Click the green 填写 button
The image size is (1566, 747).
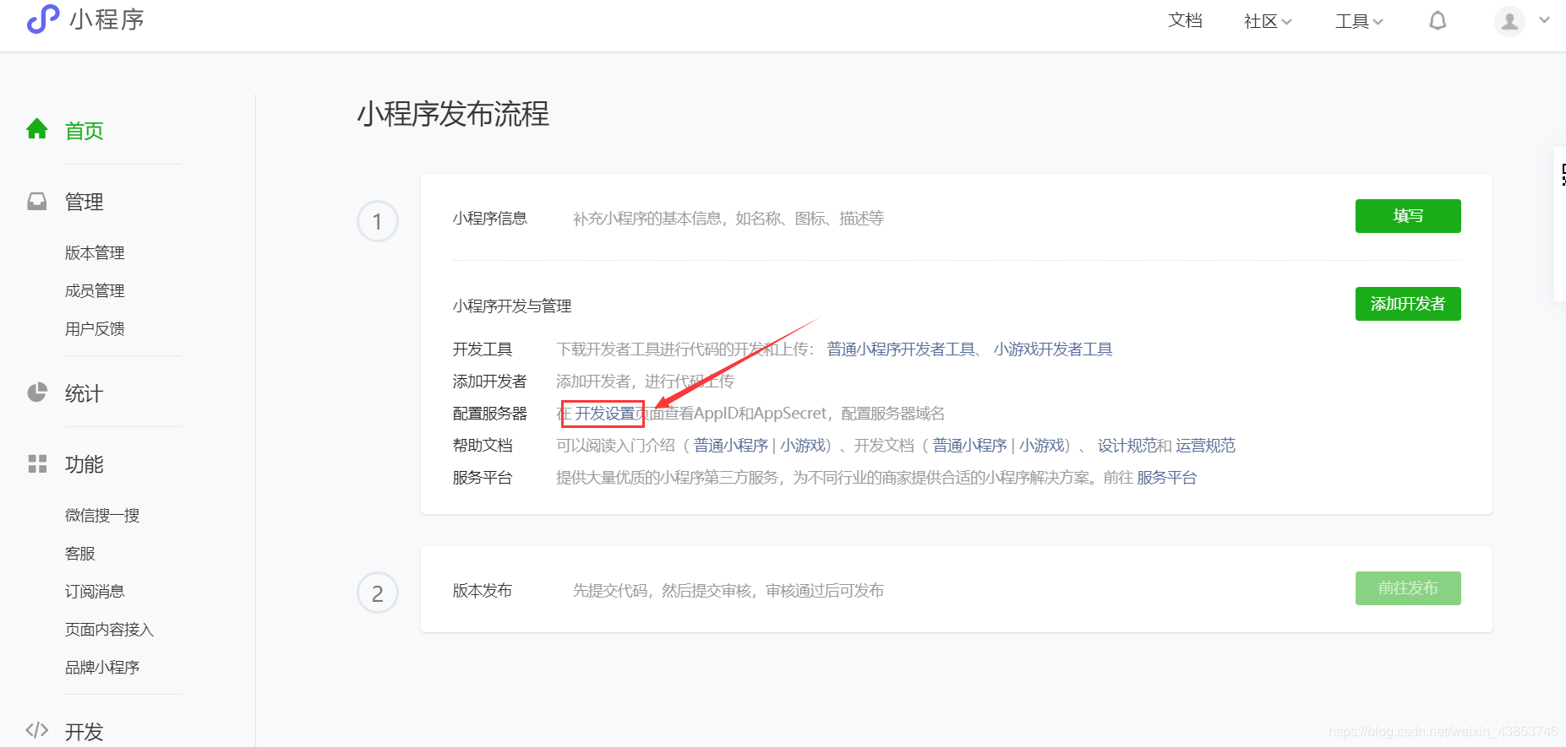point(1408,216)
